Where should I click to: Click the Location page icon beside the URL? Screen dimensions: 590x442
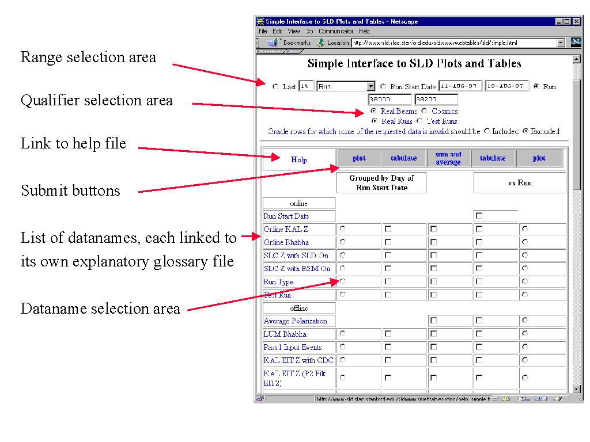click(321, 43)
